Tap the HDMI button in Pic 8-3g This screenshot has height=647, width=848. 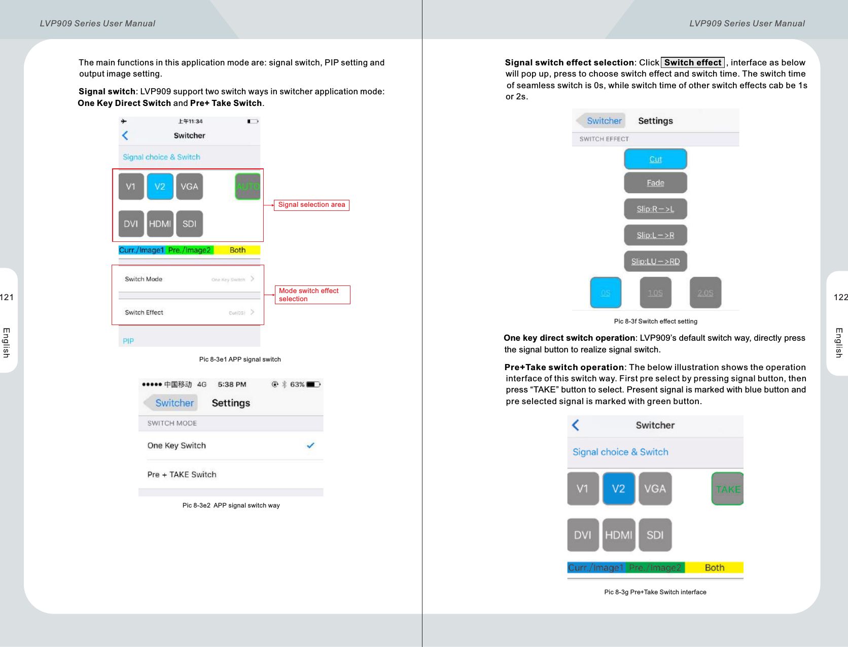tap(619, 535)
